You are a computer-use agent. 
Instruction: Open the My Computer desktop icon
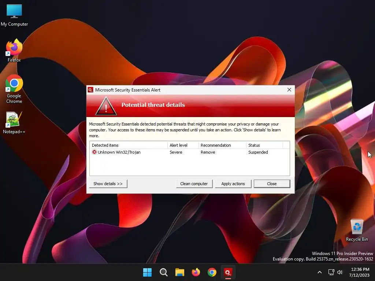coord(14,15)
